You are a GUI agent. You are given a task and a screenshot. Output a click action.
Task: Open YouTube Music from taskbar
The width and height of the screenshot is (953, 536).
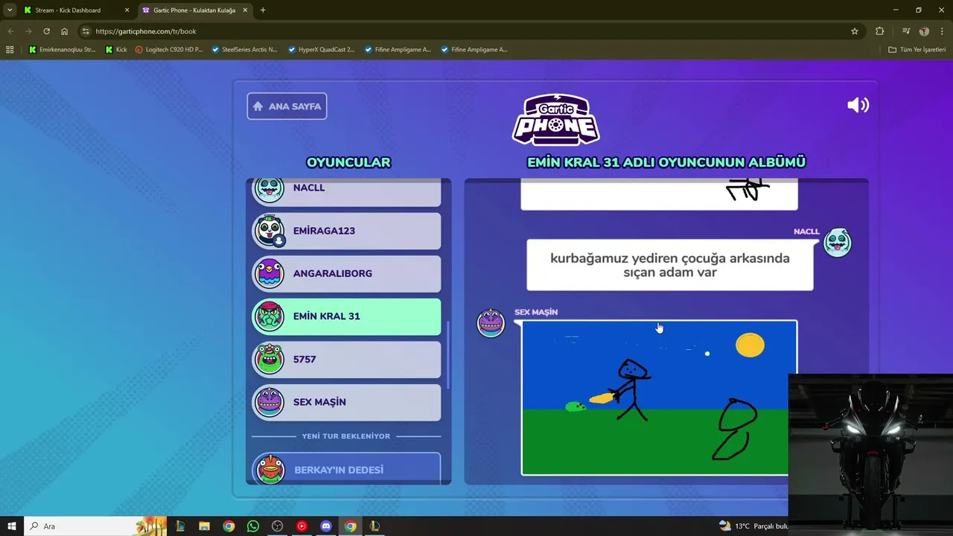point(302,526)
